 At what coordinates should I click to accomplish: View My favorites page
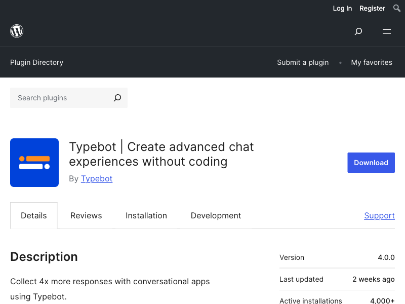(372, 62)
